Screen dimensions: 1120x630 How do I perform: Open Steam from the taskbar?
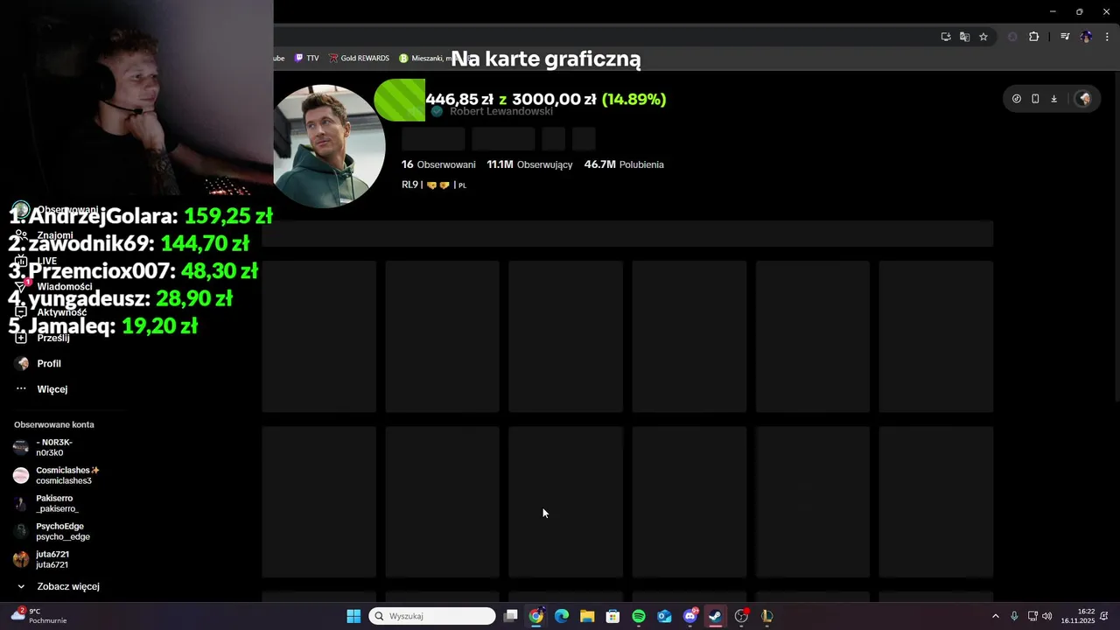coord(716,616)
